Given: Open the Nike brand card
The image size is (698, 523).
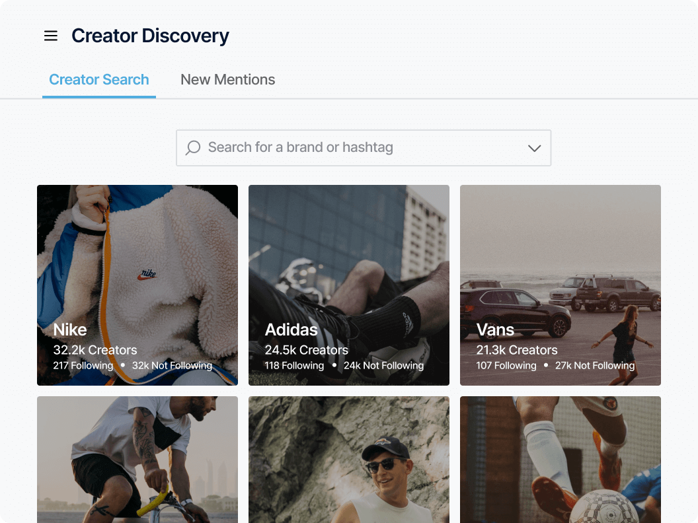Looking at the screenshot, I should pos(137,285).
